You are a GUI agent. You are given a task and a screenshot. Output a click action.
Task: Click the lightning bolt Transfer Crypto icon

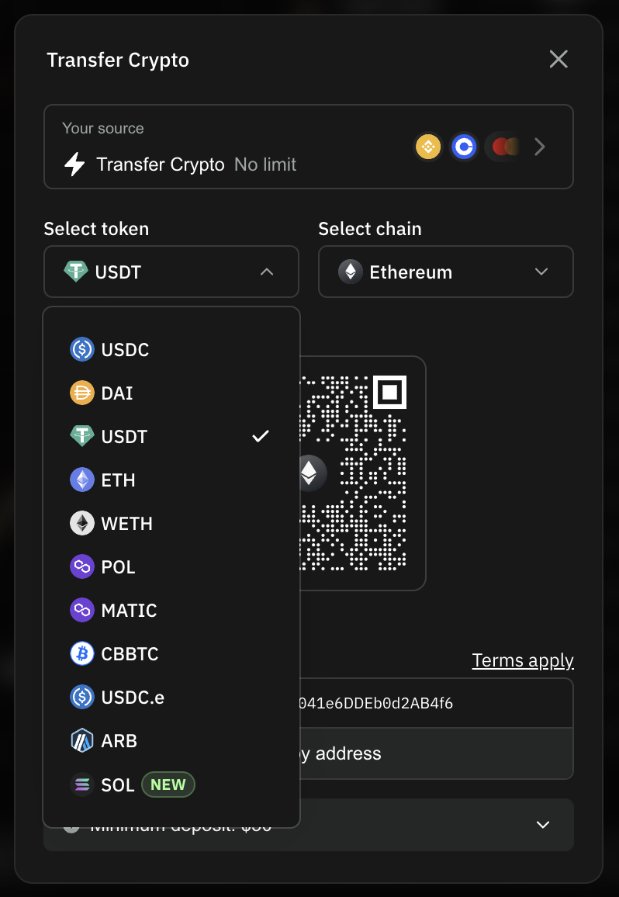pos(74,165)
